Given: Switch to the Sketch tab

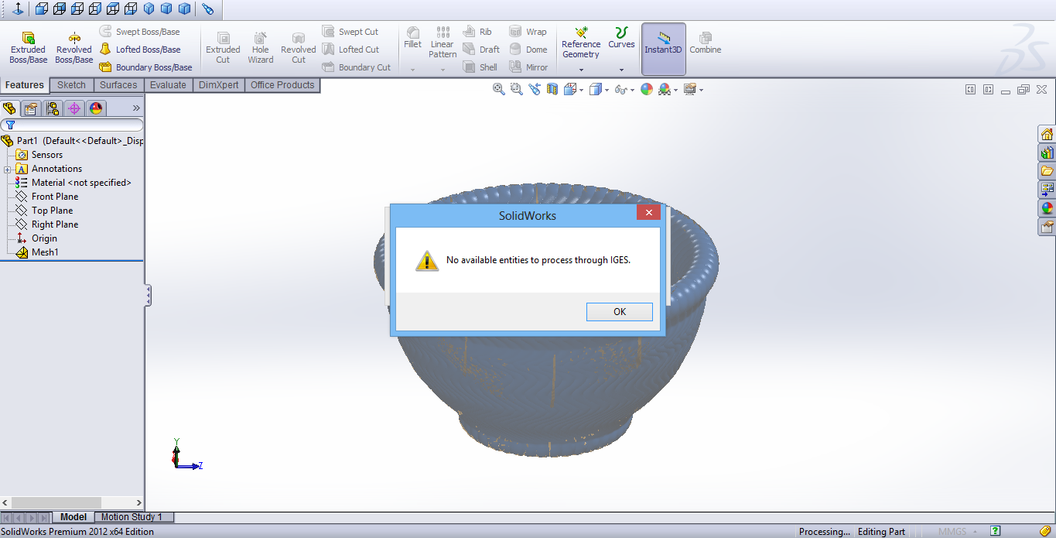Looking at the screenshot, I should tap(72, 85).
